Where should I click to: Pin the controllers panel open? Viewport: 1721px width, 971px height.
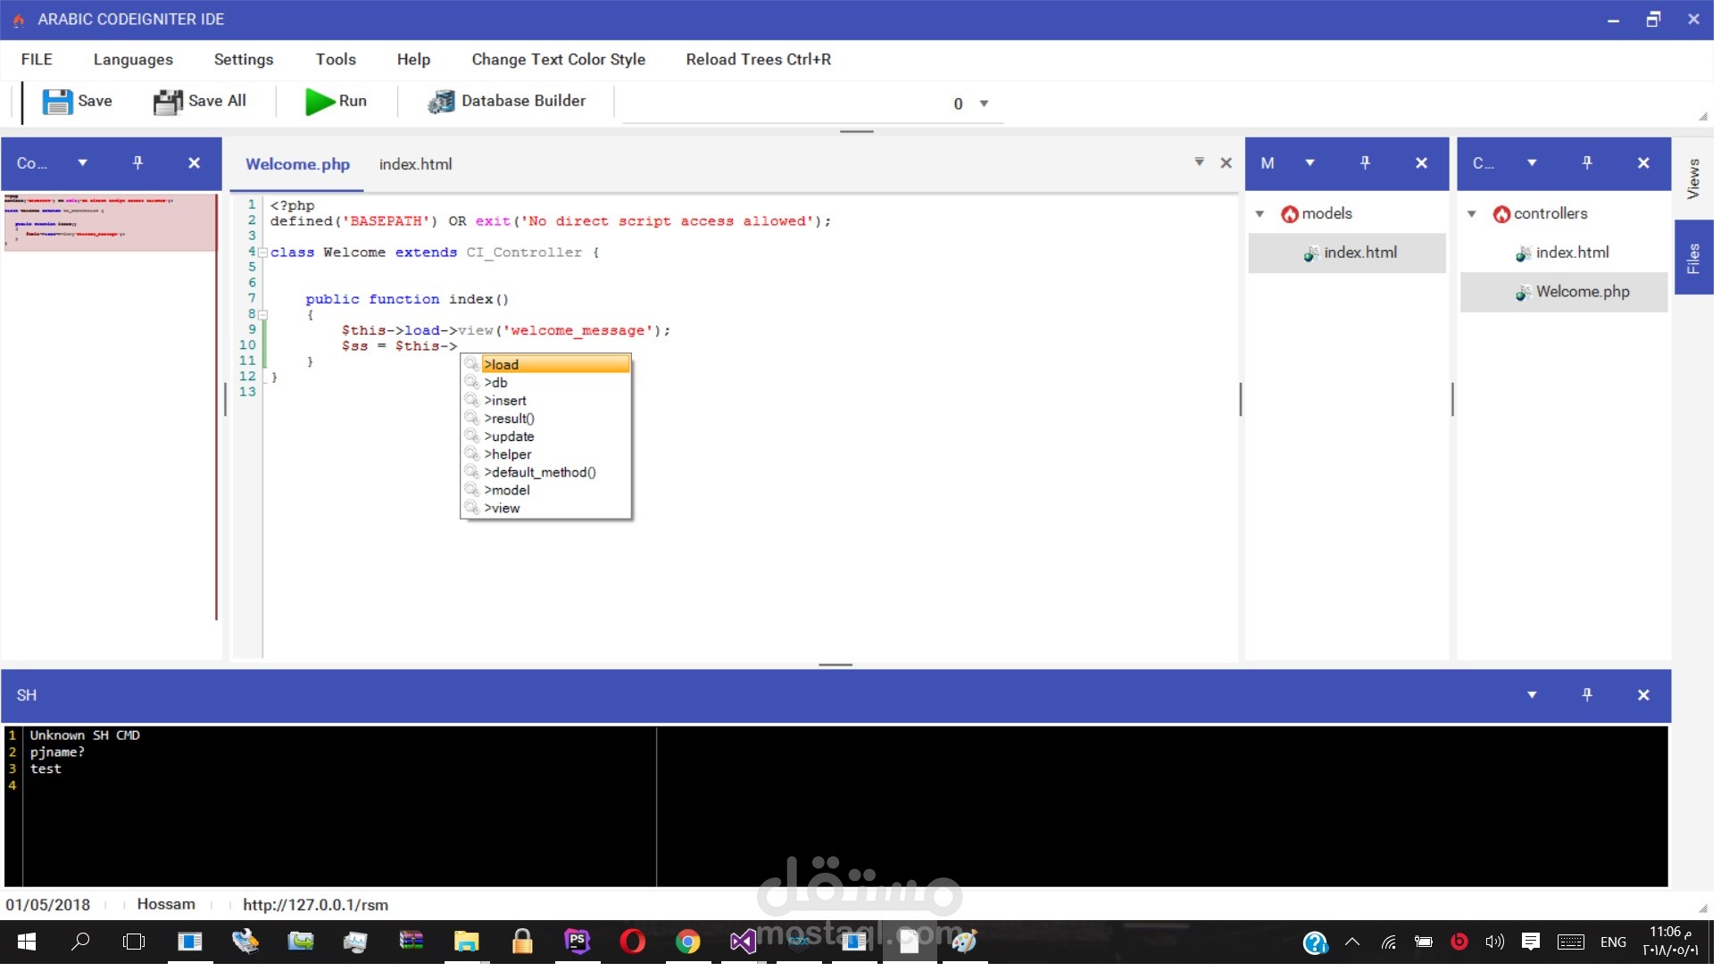coord(1586,162)
